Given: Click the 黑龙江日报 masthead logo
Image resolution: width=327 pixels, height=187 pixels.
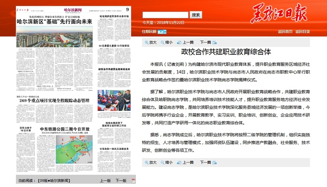Looking at the screenshot, I should pos(279,13).
